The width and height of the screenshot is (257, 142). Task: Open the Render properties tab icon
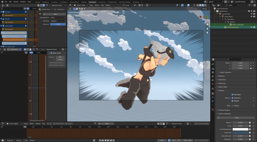[213, 69]
